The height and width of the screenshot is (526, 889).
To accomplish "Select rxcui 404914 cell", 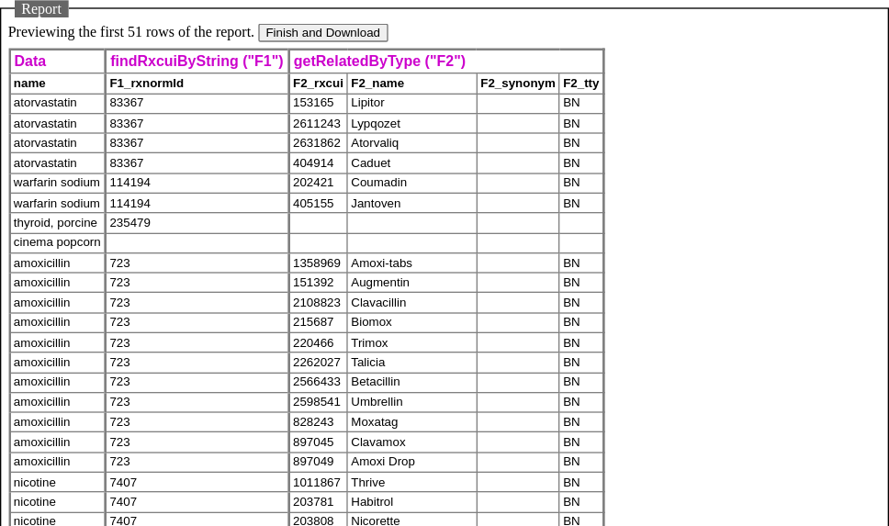I will (x=318, y=163).
